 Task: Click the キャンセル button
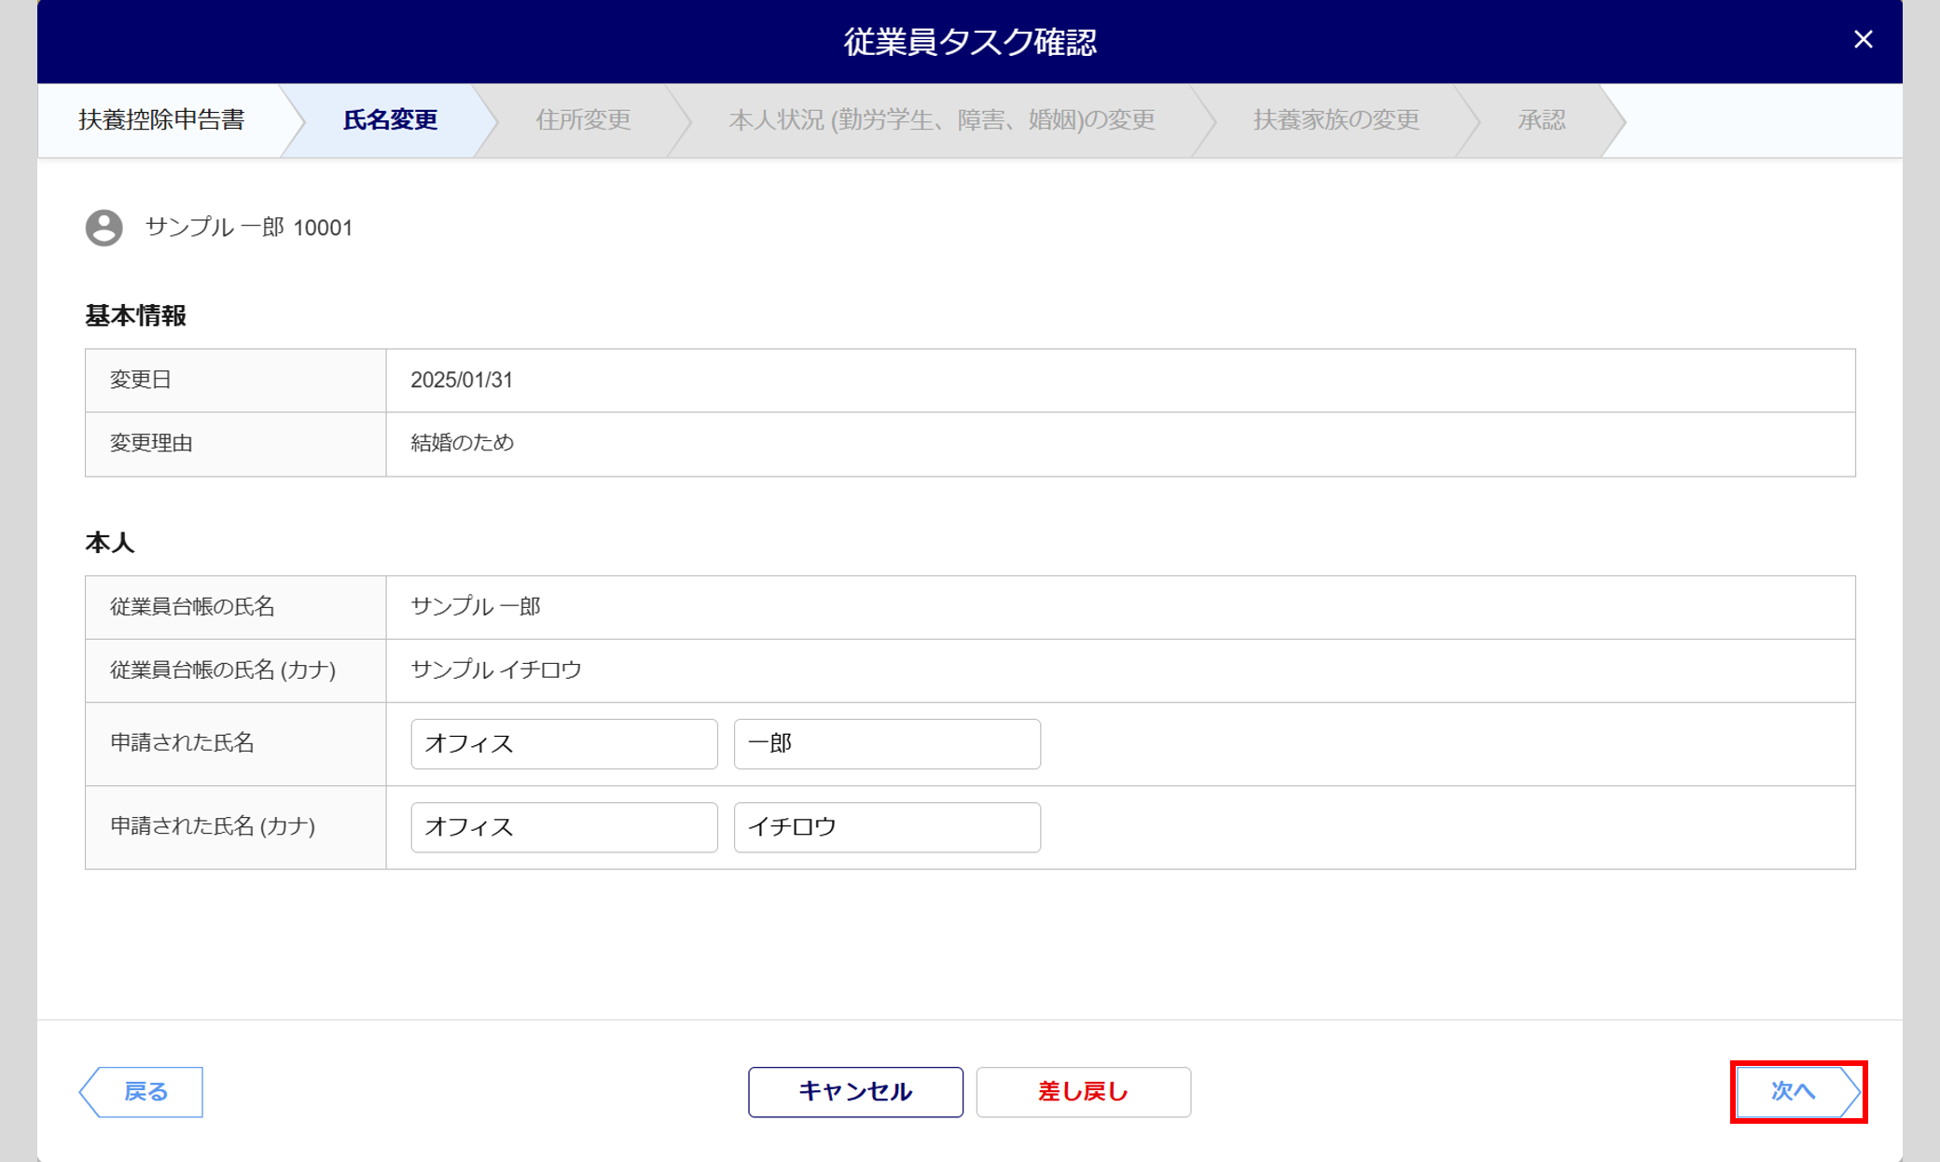[x=855, y=1092]
